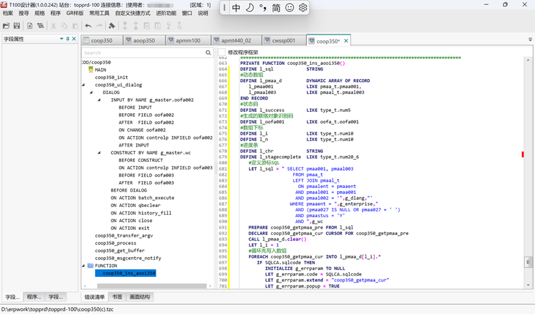Open the 进阶功能 menu
535x314 pixels.
coord(166,14)
